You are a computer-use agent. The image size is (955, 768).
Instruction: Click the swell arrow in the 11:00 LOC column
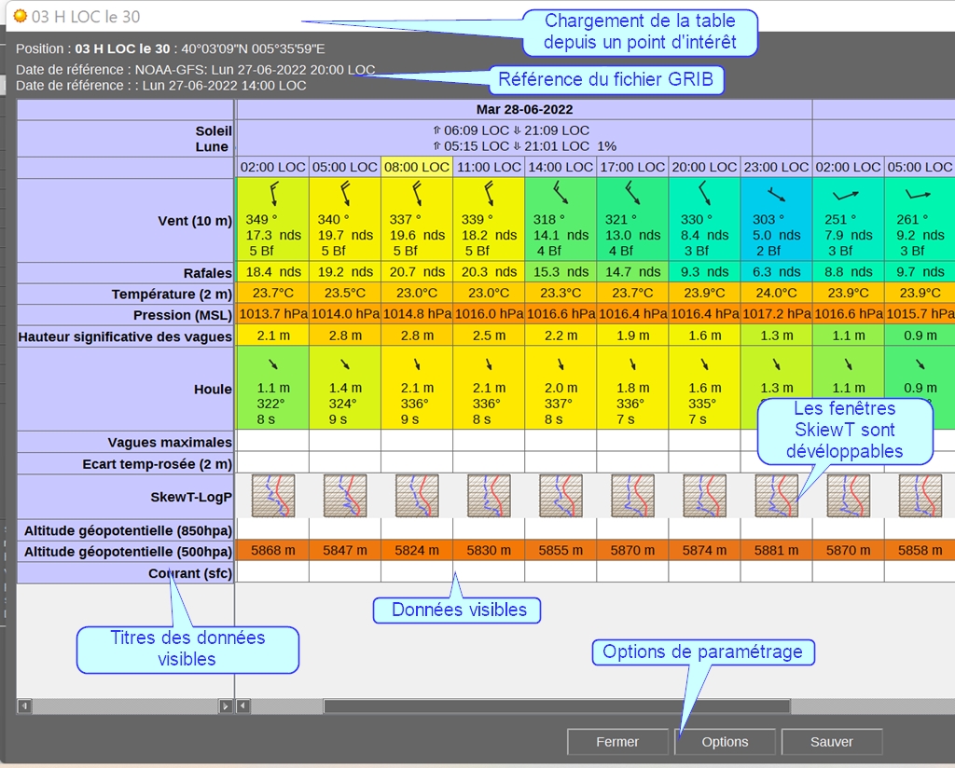pyautogui.click(x=489, y=363)
